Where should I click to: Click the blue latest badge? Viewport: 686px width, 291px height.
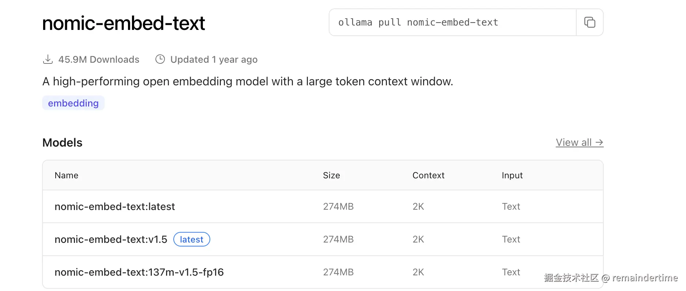tap(192, 239)
